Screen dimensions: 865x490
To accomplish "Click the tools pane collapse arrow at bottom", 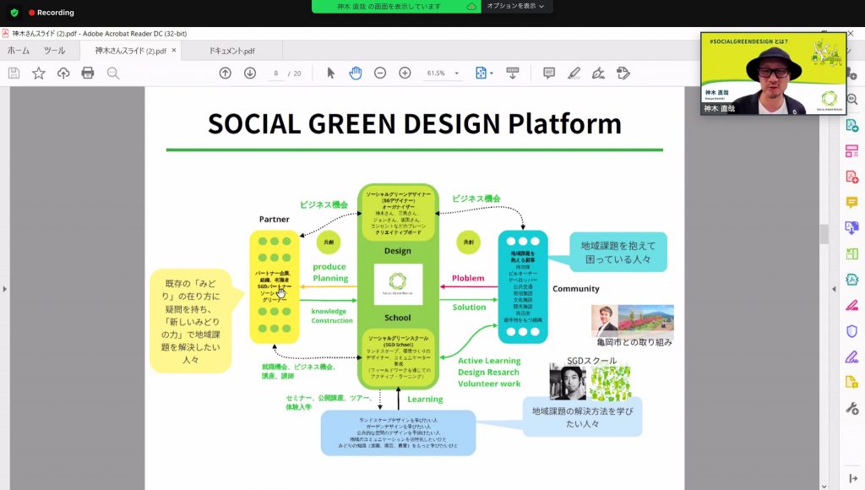I will point(852,478).
